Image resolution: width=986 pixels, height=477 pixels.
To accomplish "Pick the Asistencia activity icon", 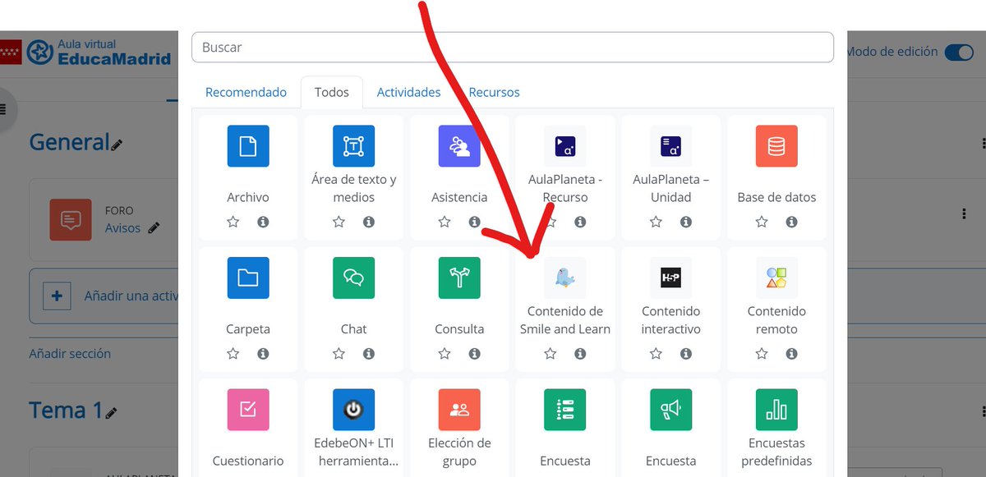I will 459,146.
